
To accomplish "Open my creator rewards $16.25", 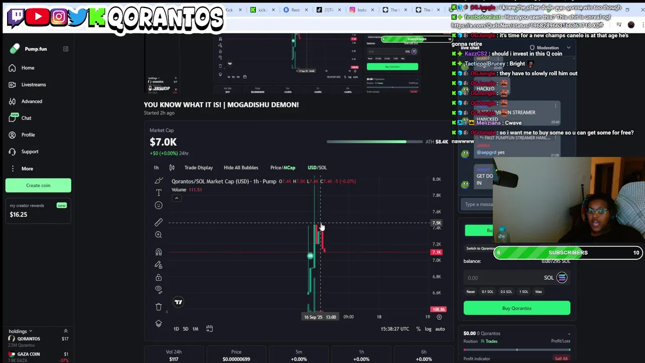I will pos(38,210).
